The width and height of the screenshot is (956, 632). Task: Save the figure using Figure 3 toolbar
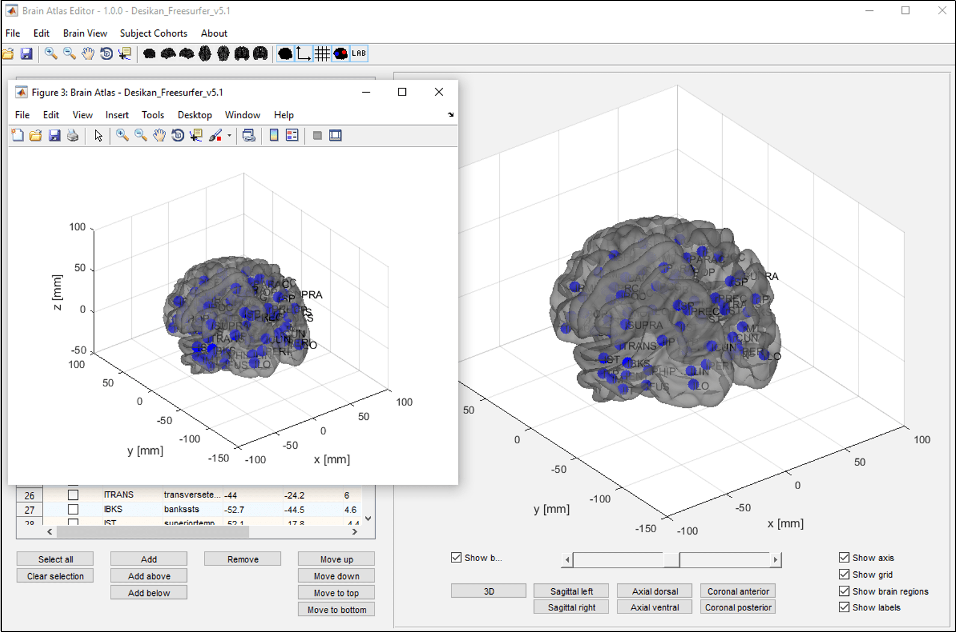[x=54, y=136]
